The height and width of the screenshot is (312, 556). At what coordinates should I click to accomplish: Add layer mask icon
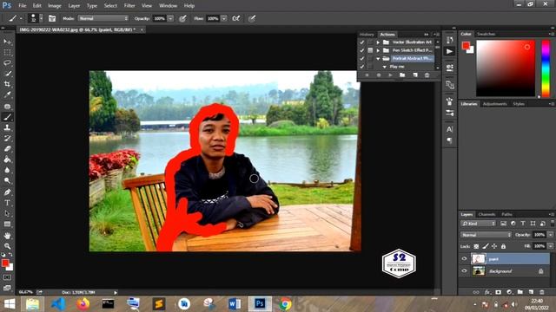pyautogui.click(x=498, y=292)
